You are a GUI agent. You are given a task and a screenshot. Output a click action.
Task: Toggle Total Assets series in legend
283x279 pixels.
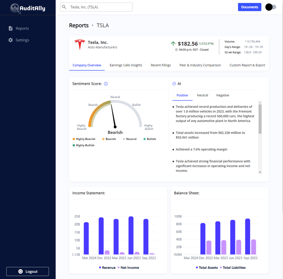coord(207,268)
